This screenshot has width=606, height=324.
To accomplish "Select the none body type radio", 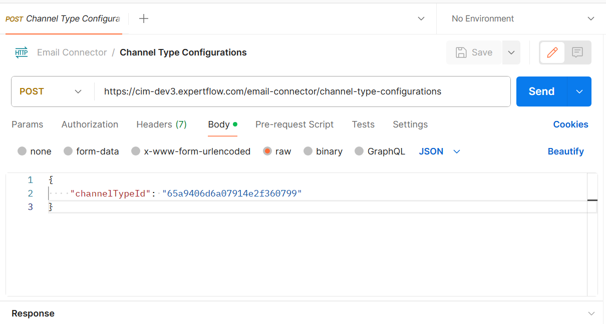I will pos(22,151).
